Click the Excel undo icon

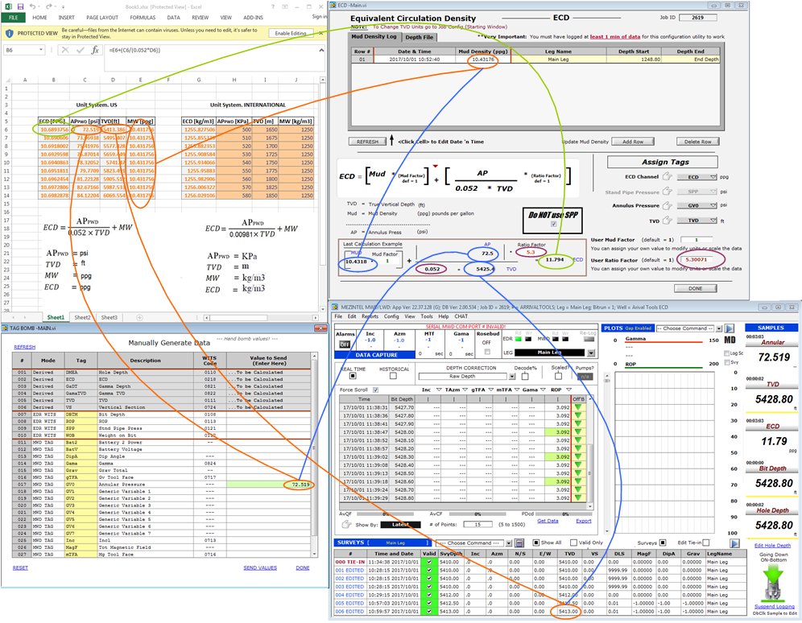click(x=33, y=6)
